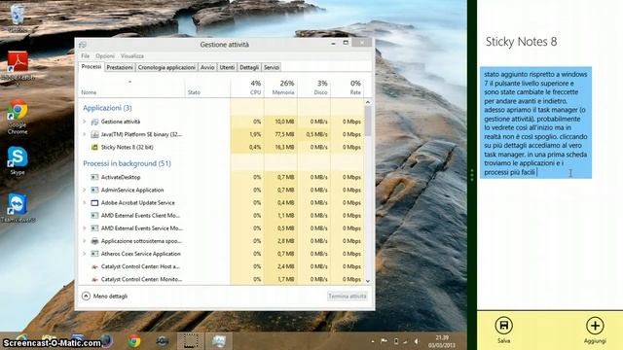
Task: Open the Recycle Bin desktop icon
Action: [x=18, y=17]
